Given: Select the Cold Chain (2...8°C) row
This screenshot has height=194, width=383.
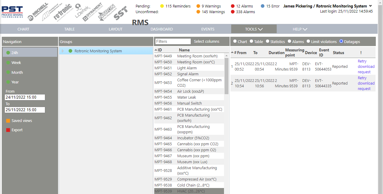Looking at the screenshot, I should click(189, 185).
